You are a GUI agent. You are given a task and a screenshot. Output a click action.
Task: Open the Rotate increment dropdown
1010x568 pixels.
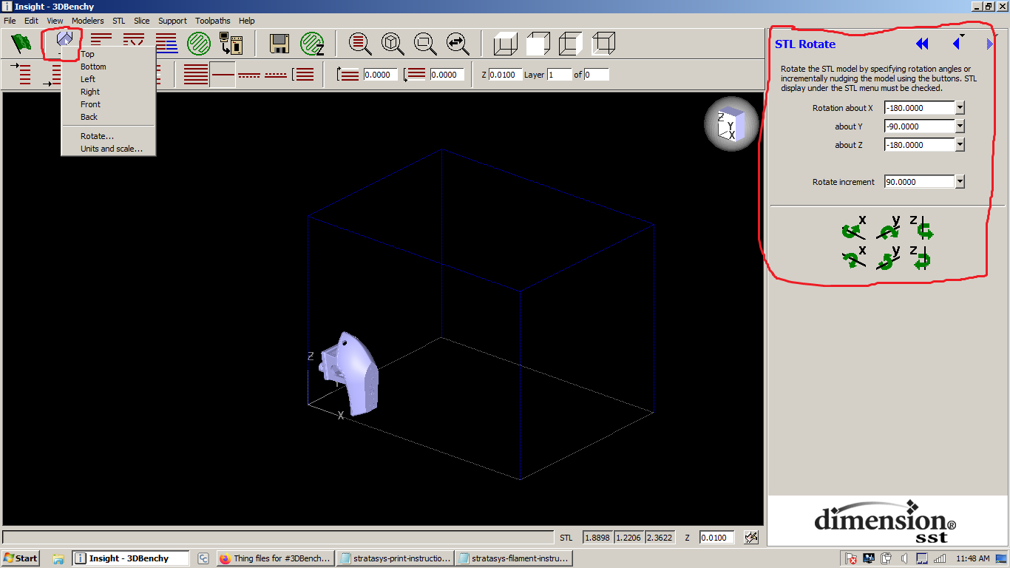pos(960,182)
